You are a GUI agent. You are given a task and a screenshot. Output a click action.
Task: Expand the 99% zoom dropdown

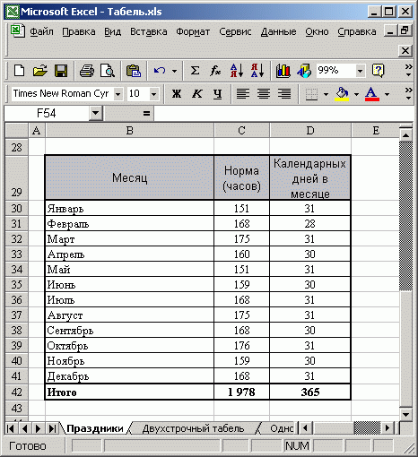click(x=360, y=71)
